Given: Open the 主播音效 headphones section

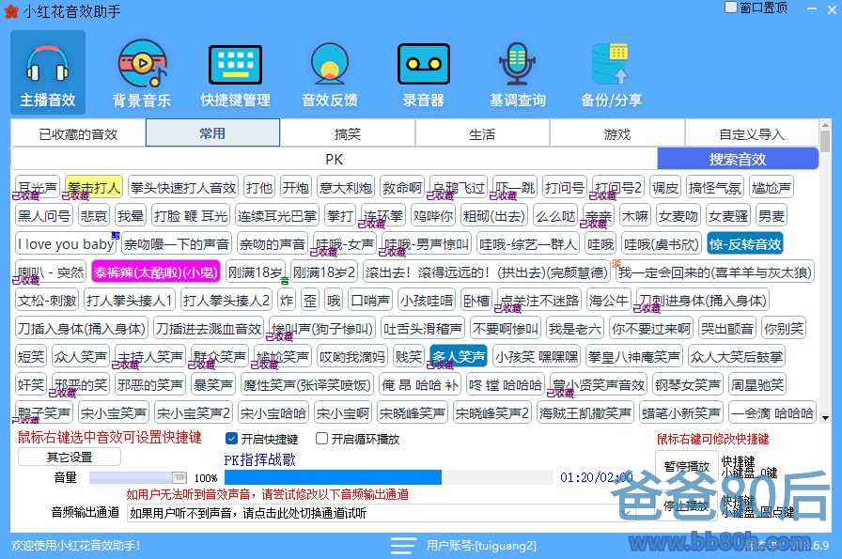Looking at the screenshot, I should (x=48, y=72).
